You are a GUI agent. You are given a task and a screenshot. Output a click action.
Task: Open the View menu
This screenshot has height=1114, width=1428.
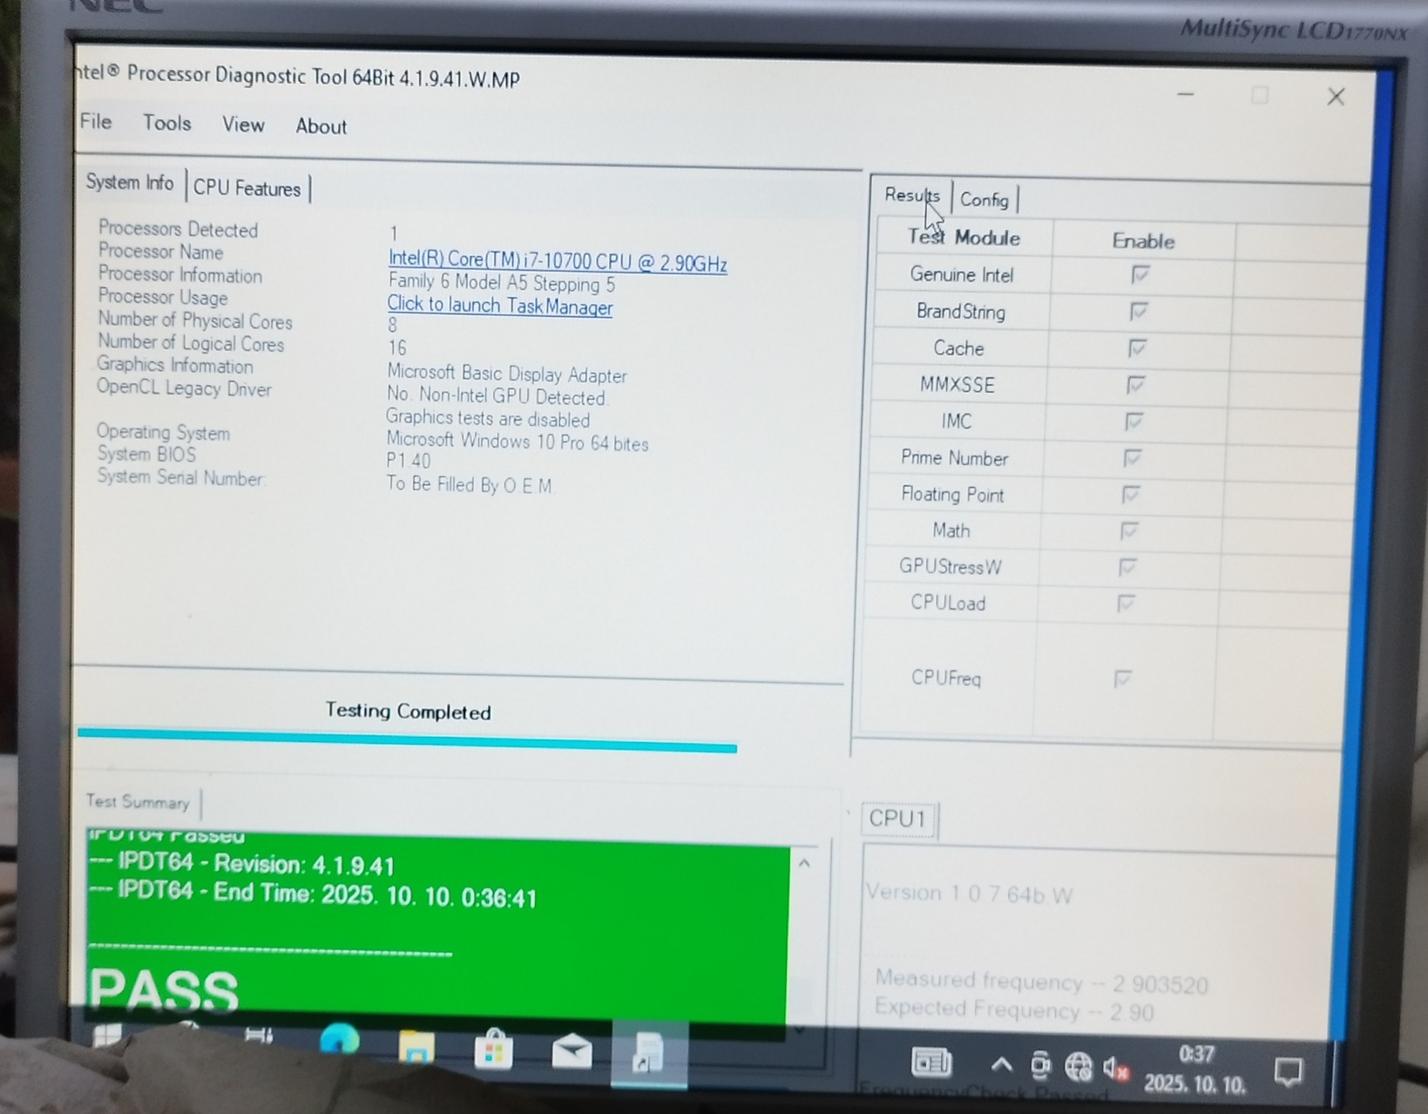coord(243,125)
